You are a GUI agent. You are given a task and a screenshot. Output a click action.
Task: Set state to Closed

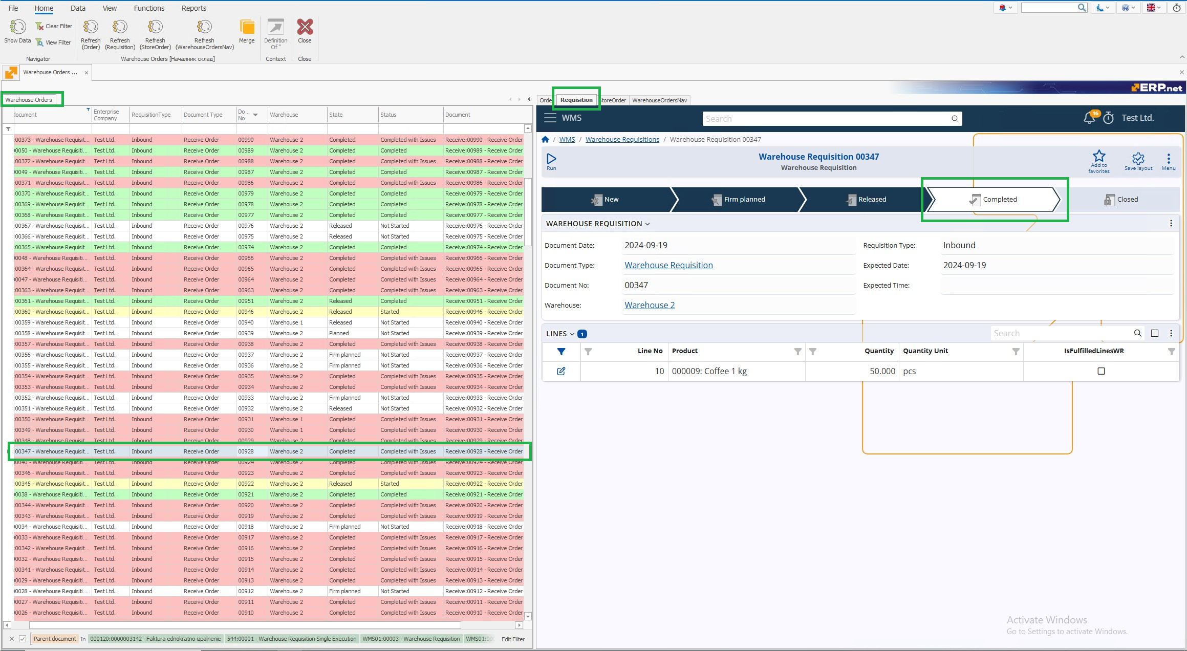(1121, 200)
